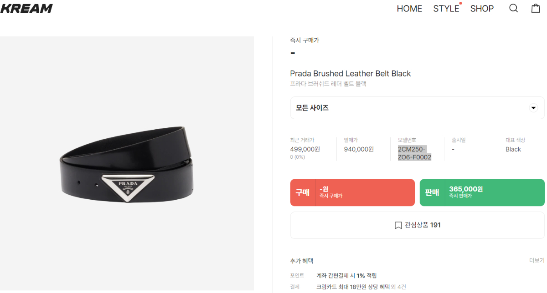Click the 계좌 간편결제 point benefit text
The width and height of the screenshot is (547, 293).
coord(346,276)
